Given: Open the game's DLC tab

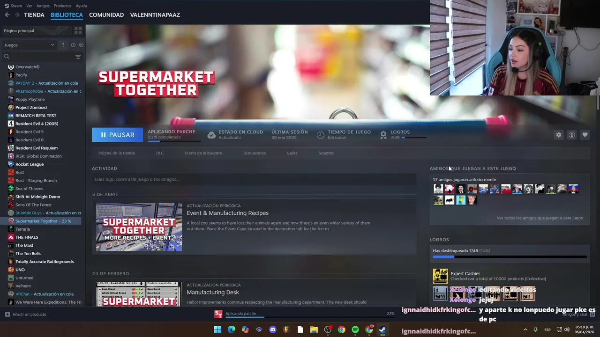Looking at the screenshot, I should (160, 153).
